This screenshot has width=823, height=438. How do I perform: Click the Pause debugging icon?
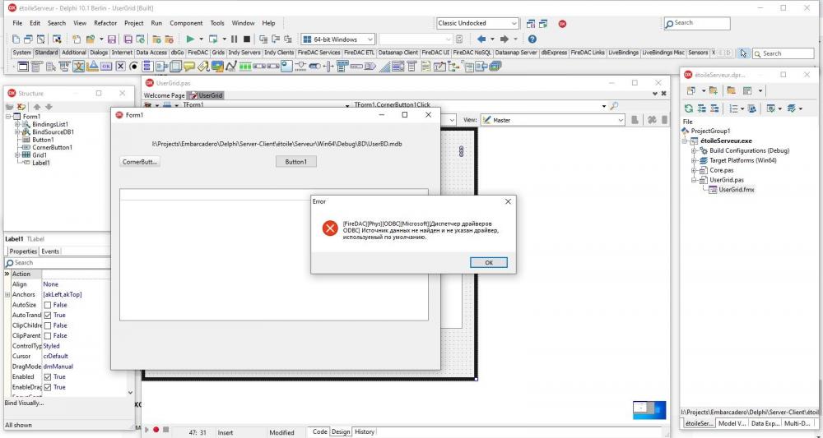234,39
